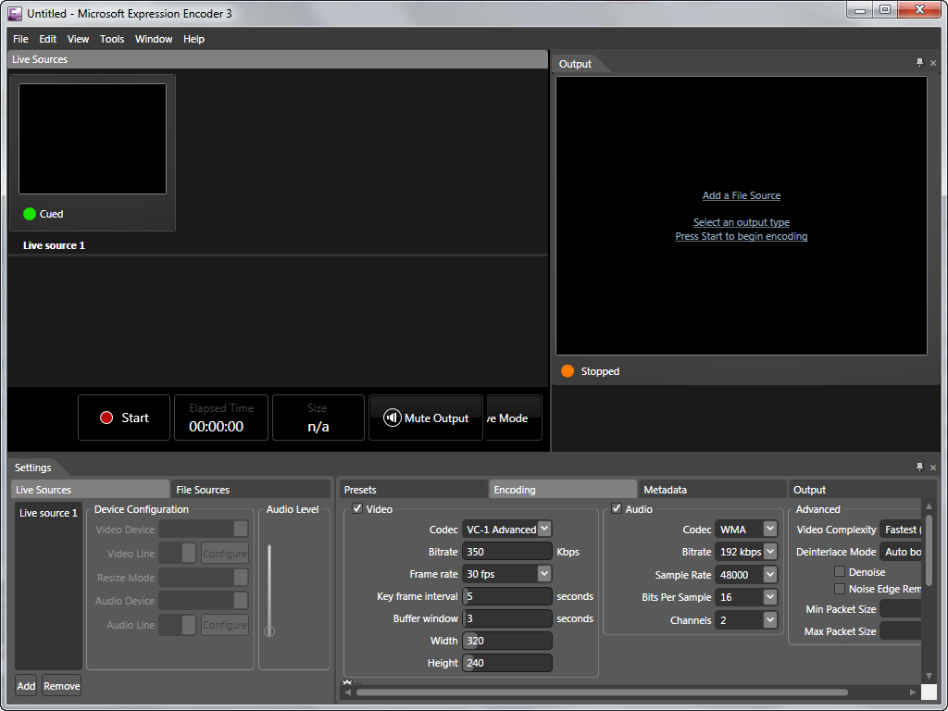Click Press Start to begin encoding link

(742, 236)
